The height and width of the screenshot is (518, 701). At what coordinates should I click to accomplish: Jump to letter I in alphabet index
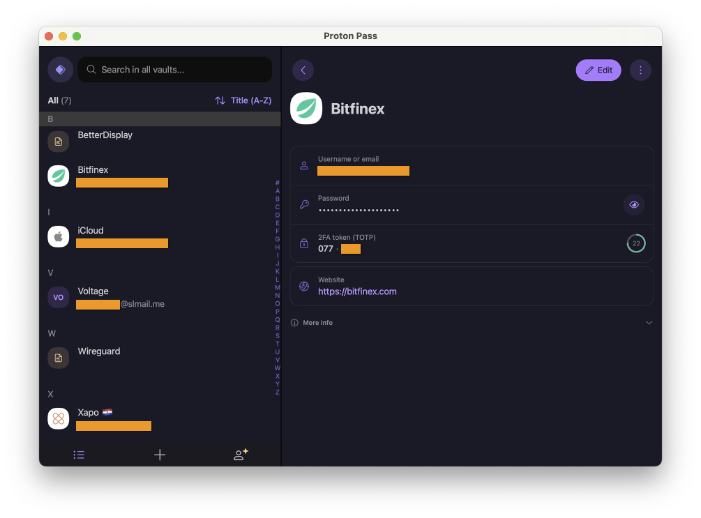pos(277,255)
